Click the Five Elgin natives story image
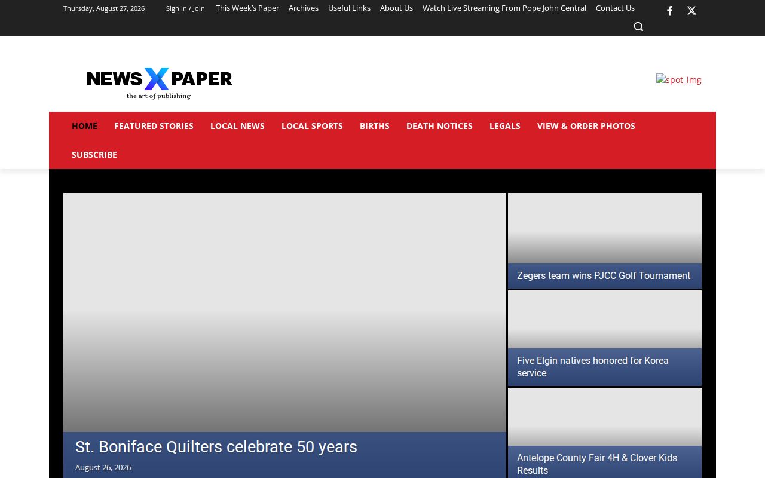765x478 pixels. [605, 320]
